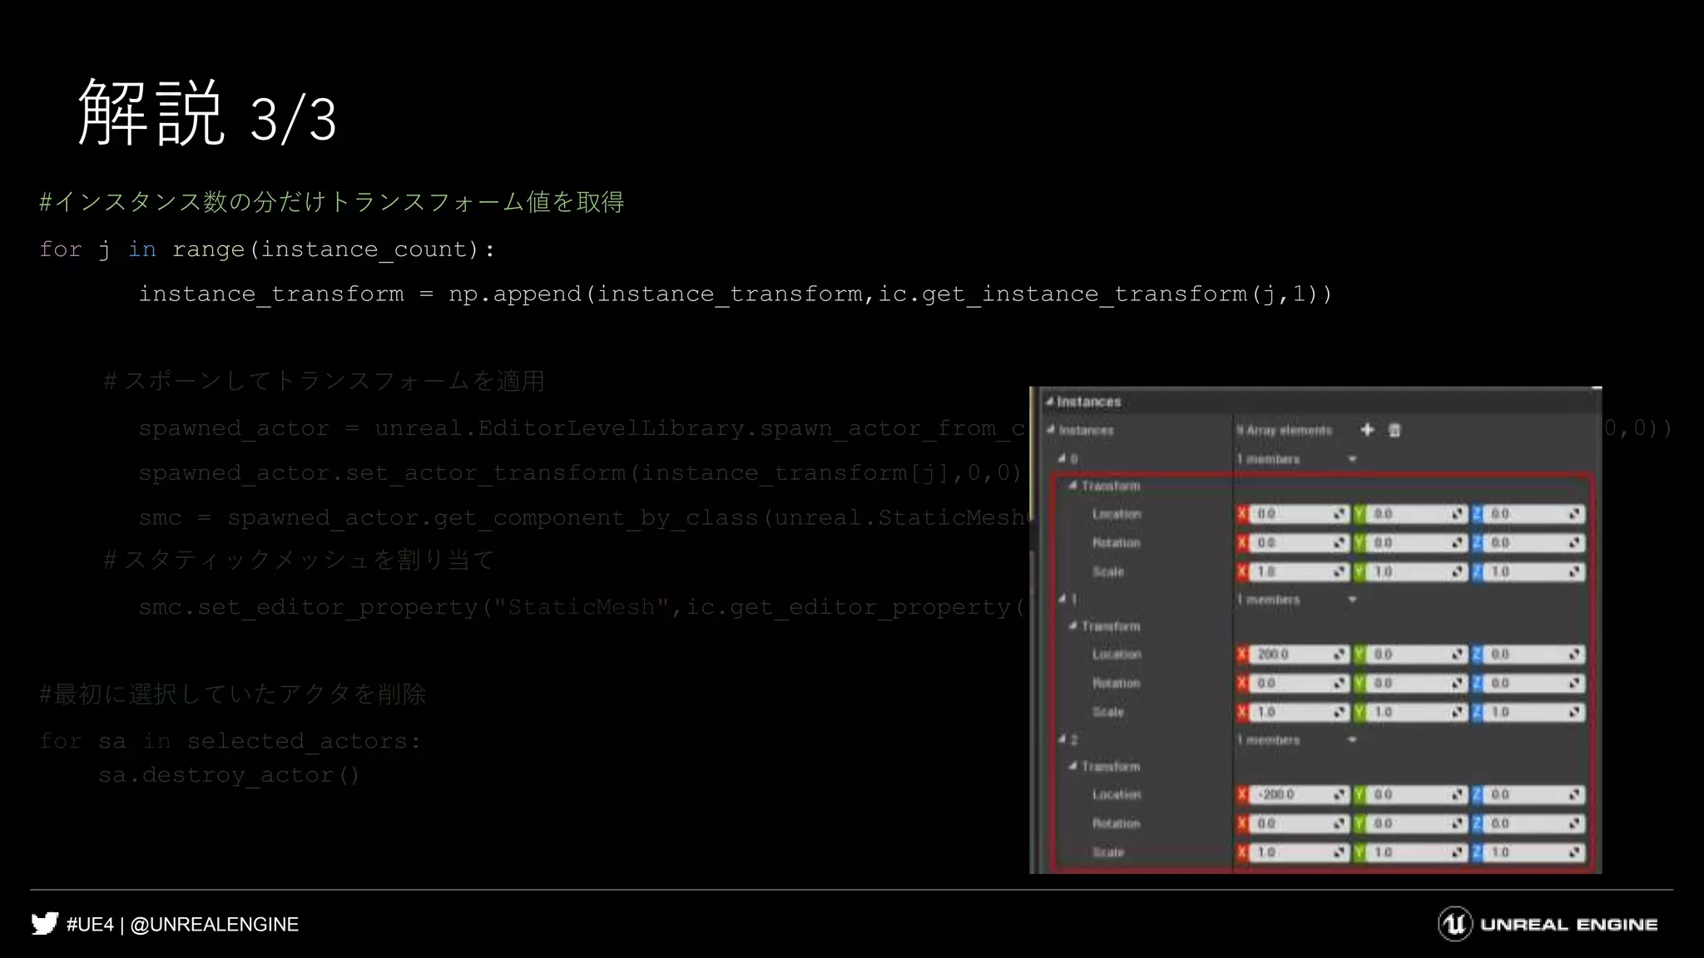The height and width of the screenshot is (958, 1704).
Task: Click instance 2 Location Z value field
Action: coord(1533,795)
